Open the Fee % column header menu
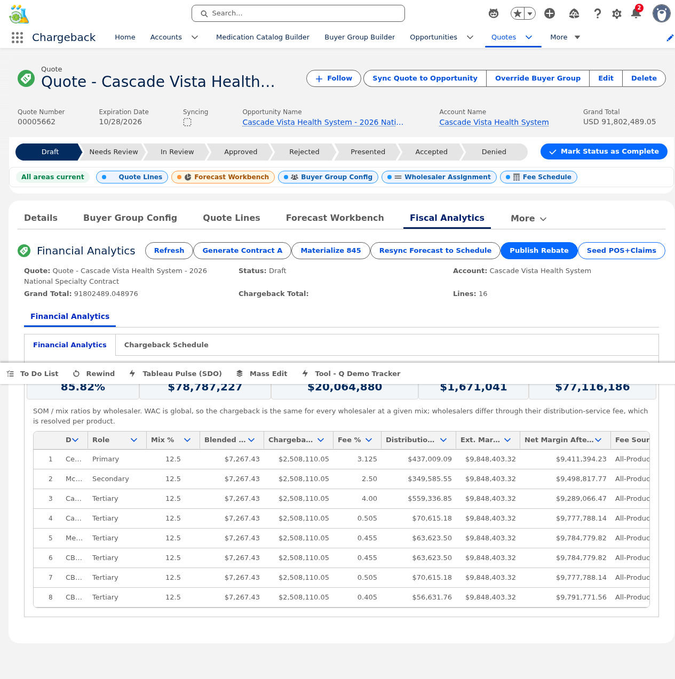Screen dimensions: 675x679 pos(369,440)
